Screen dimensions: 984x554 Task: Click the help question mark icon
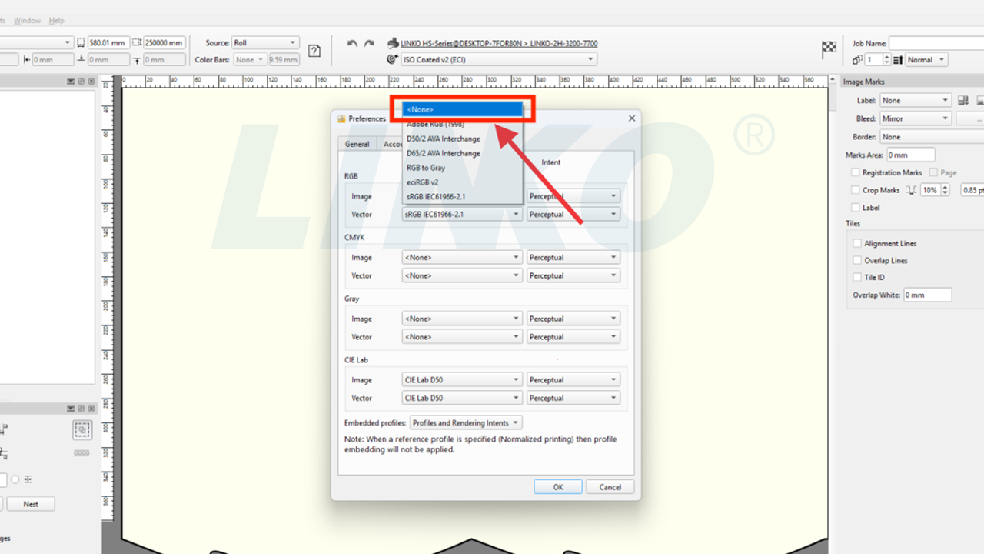pos(314,51)
